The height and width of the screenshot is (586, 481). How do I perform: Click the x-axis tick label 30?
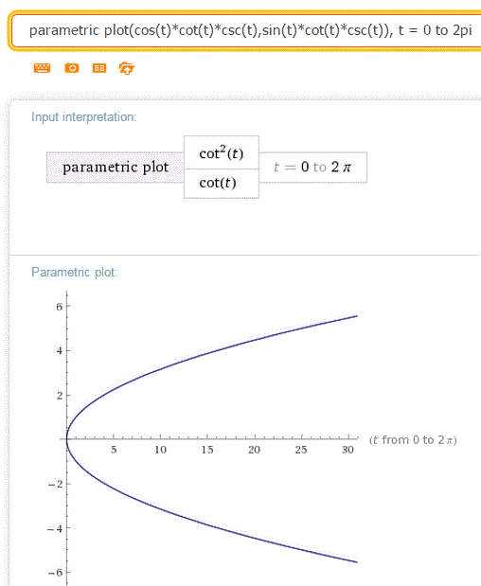[x=347, y=450]
